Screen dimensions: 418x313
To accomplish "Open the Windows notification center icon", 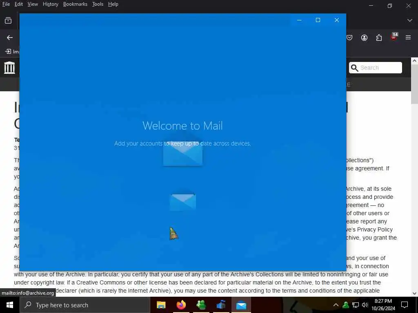I will [405, 305].
